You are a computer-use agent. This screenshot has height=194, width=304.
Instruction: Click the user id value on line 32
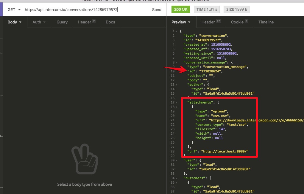[x=225, y=169]
